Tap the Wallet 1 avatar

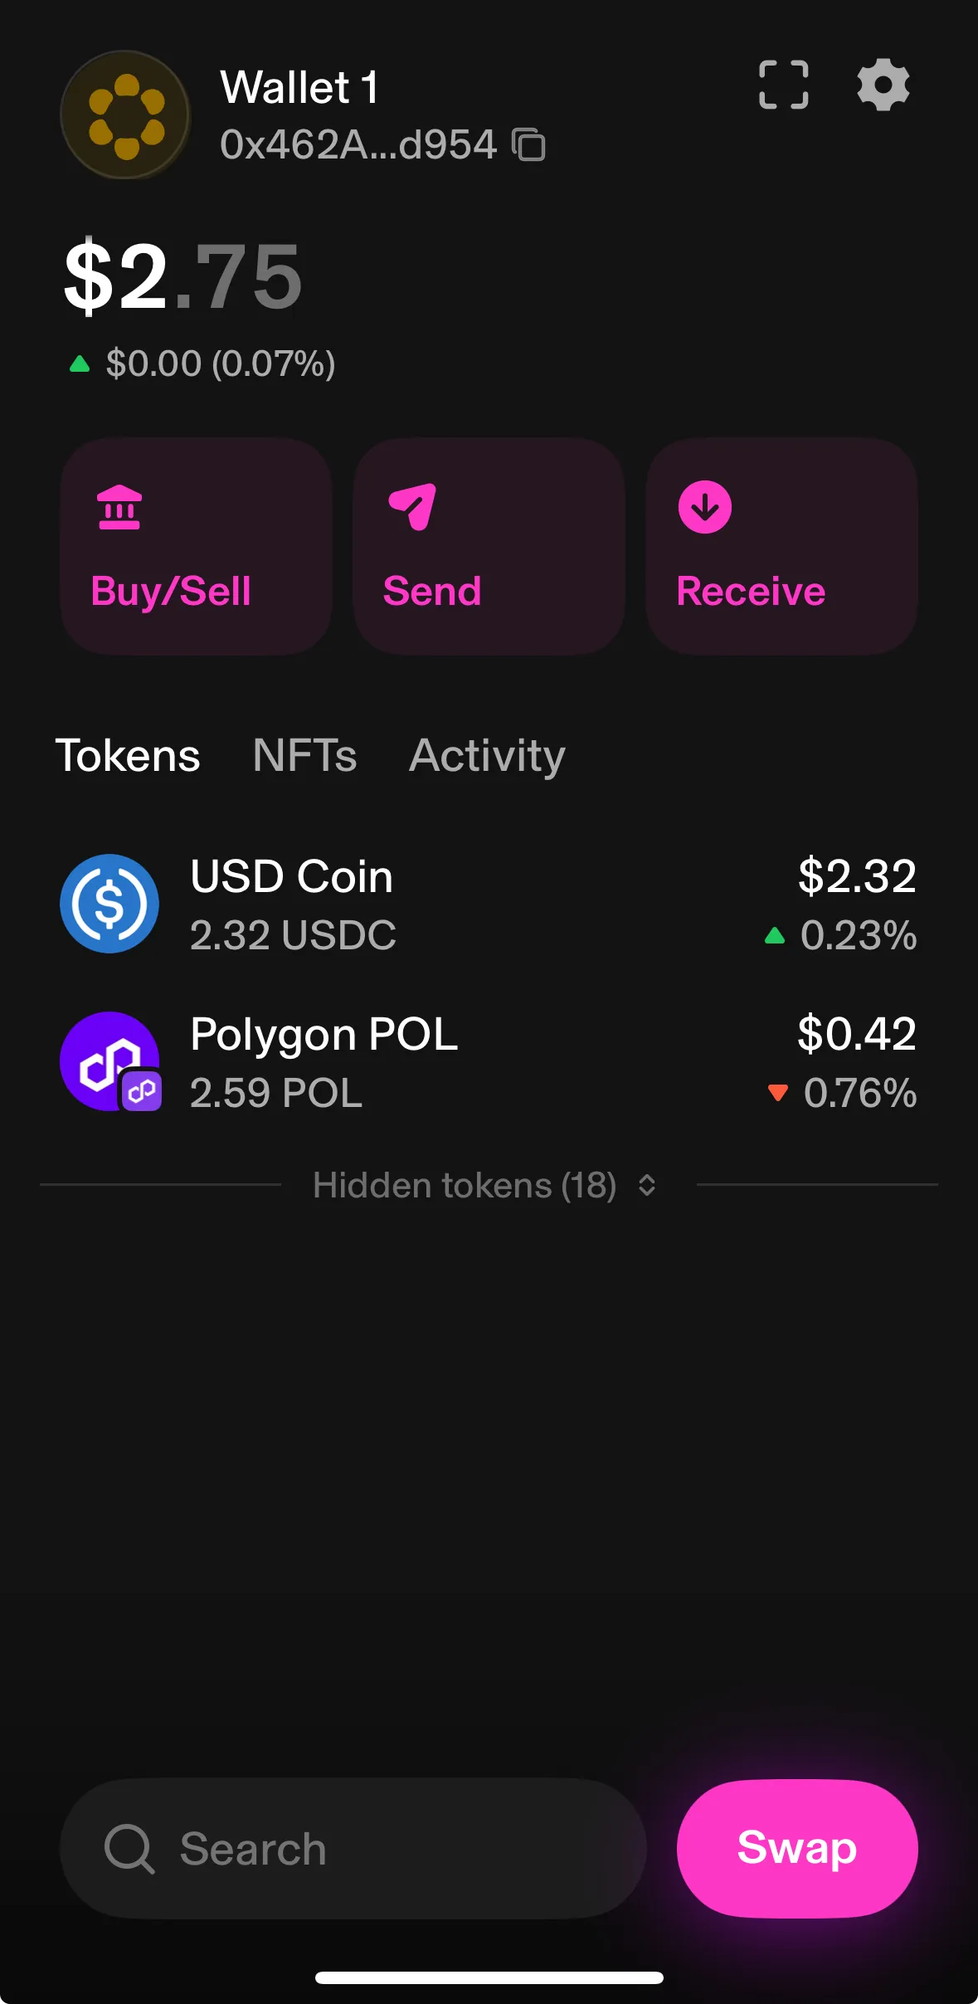126,115
